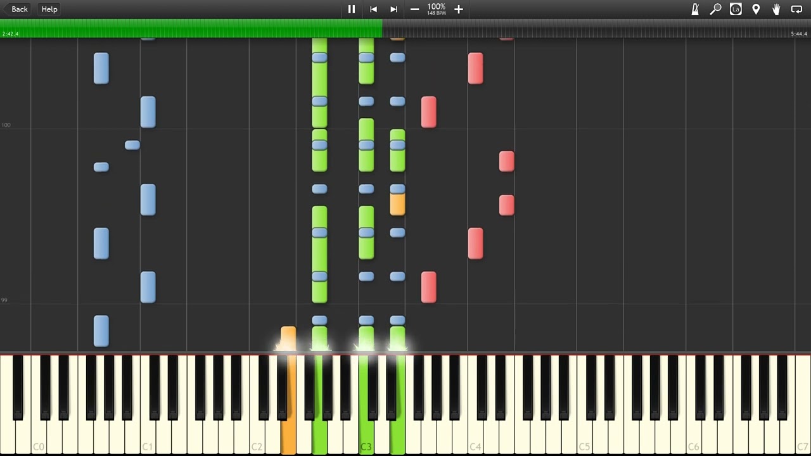Play the C5 piano key
811x456 pixels.
pos(584,437)
